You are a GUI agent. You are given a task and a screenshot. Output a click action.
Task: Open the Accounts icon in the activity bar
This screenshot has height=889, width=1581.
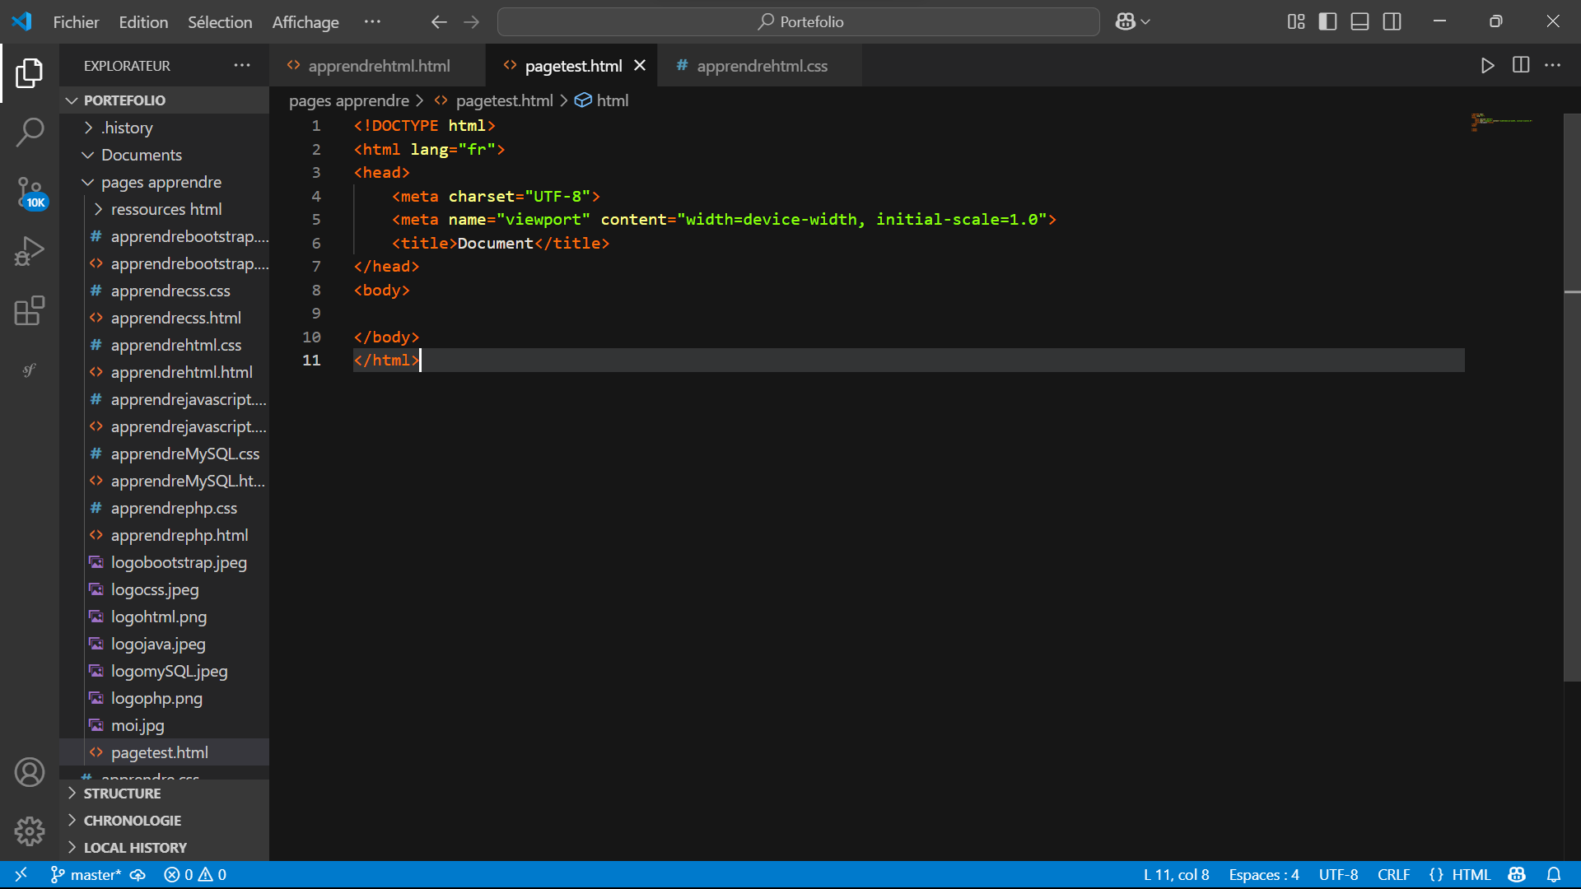pyautogui.click(x=30, y=772)
